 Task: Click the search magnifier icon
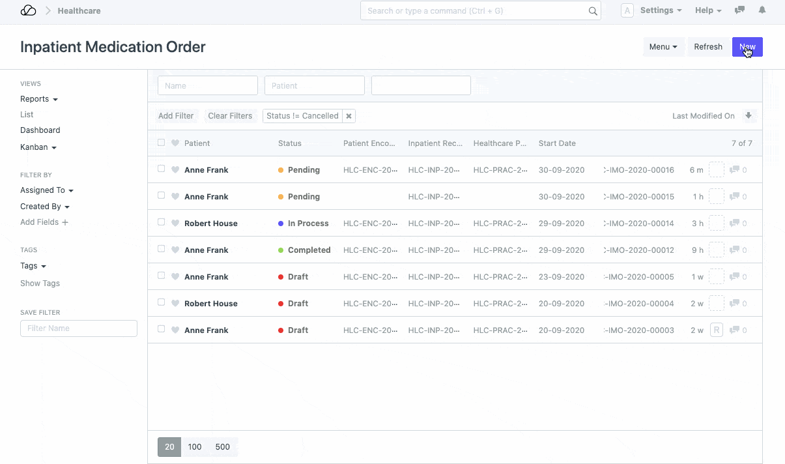click(x=593, y=11)
